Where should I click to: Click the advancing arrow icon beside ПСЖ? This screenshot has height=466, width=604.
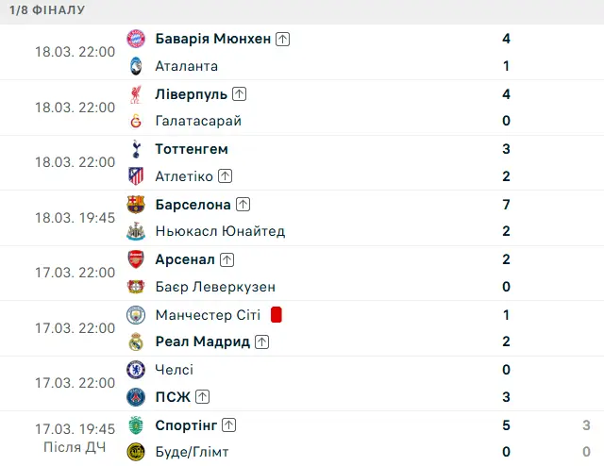coord(203,397)
